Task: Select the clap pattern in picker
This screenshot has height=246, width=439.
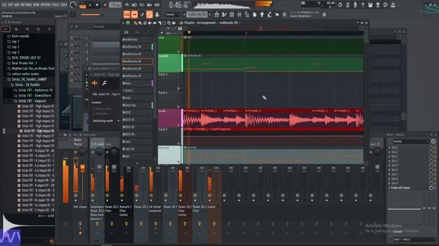Action: point(137,141)
